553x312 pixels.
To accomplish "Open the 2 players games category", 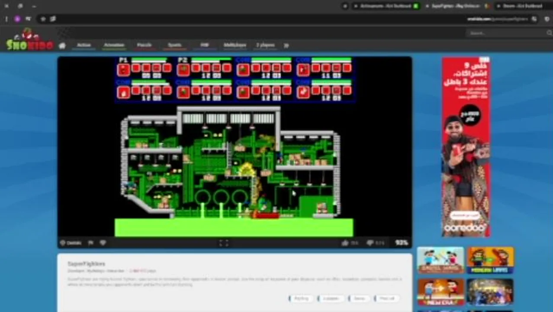I will pyautogui.click(x=265, y=45).
